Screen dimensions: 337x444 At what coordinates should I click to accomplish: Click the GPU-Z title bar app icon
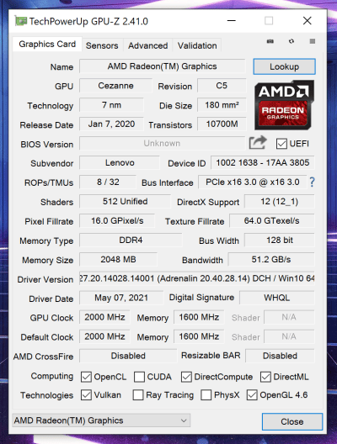pyautogui.click(x=21, y=21)
